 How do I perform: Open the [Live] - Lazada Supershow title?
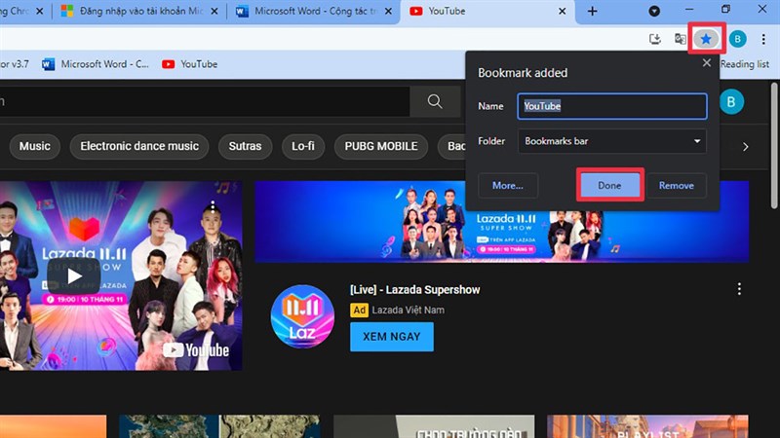(x=415, y=289)
